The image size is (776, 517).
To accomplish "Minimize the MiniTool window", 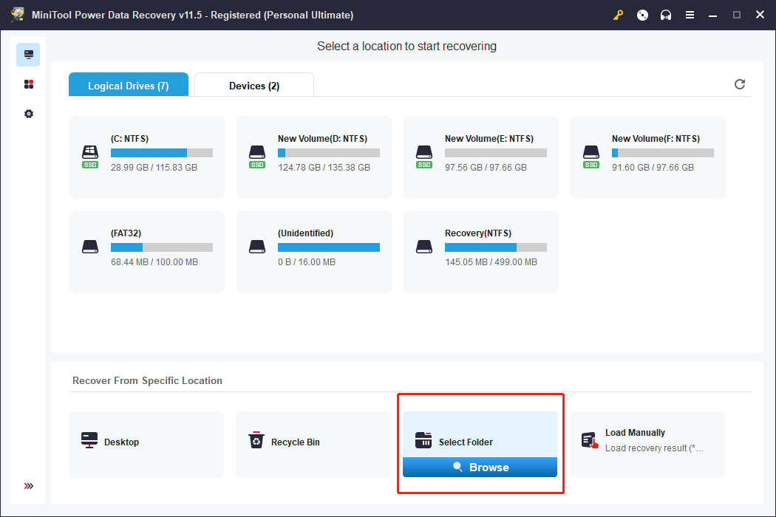I will coord(712,15).
